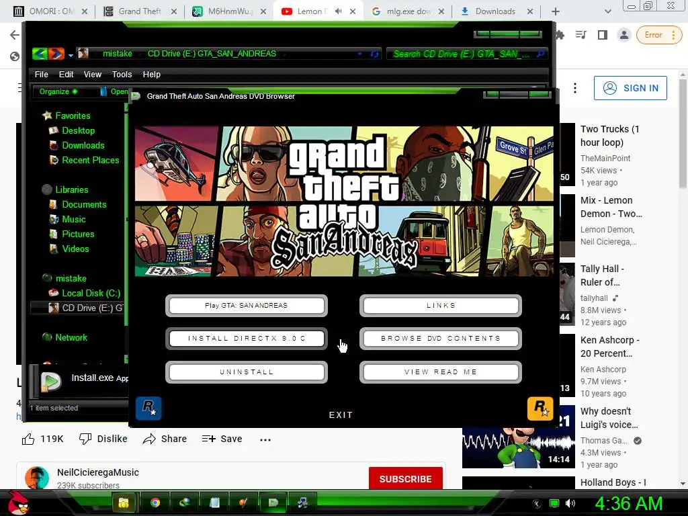Click the Dislike button
Image resolution: width=688 pixels, height=516 pixels.
[103, 439]
